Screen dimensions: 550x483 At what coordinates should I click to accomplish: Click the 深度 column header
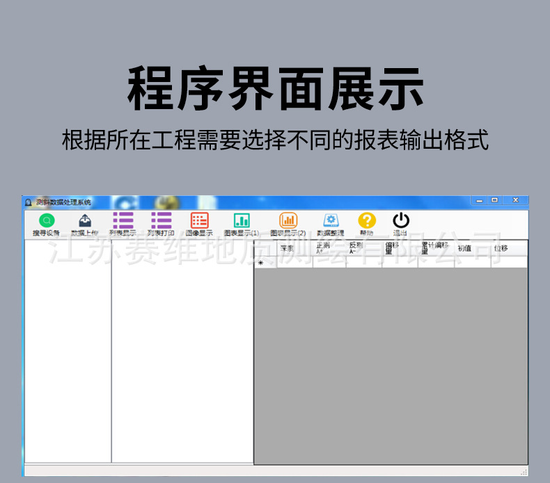pyautogui.click(x=294, y=248)
